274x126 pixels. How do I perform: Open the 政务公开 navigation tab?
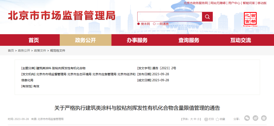[x=86, y=40]
